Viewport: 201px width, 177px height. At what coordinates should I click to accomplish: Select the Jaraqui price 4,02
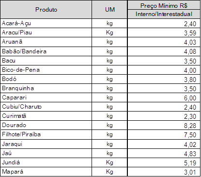pyautogui.click(x=190, y=145)
